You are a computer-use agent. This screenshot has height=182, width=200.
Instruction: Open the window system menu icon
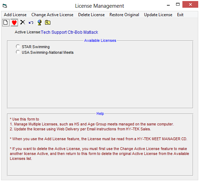[5, 6]
